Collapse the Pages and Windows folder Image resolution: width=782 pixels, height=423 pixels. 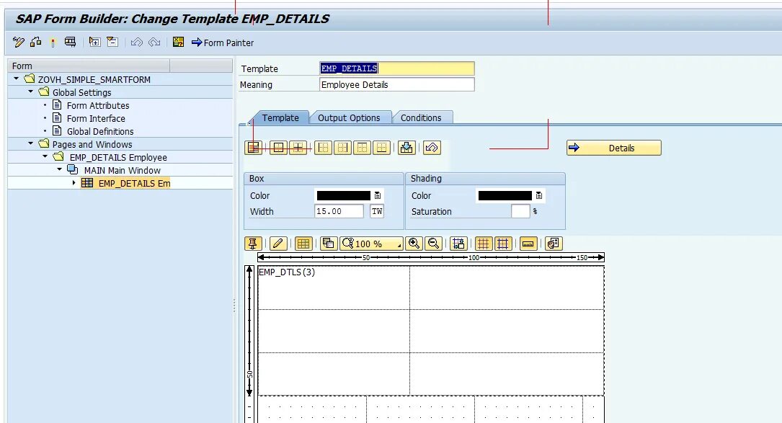pyautogui.click(x=30, y=143)
